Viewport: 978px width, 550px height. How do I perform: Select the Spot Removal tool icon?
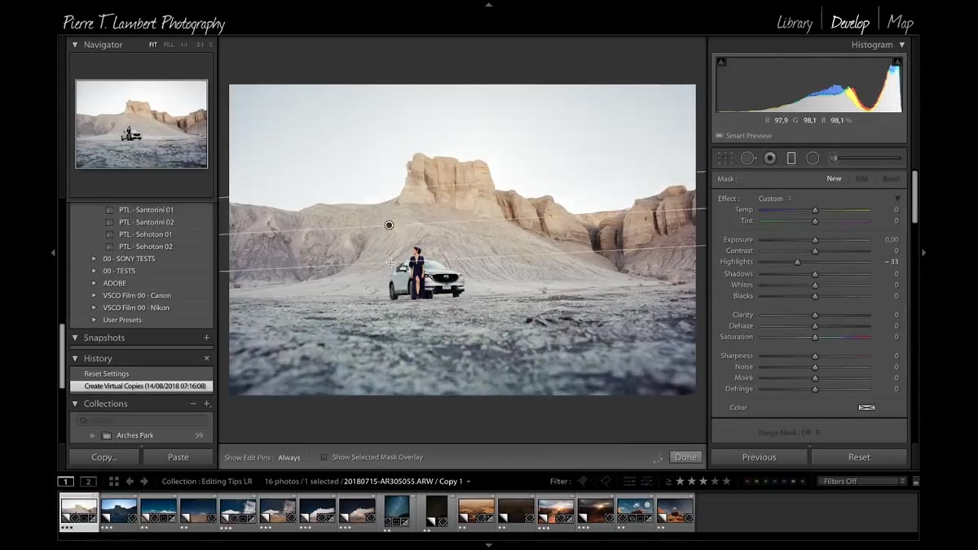coord(747,158)
